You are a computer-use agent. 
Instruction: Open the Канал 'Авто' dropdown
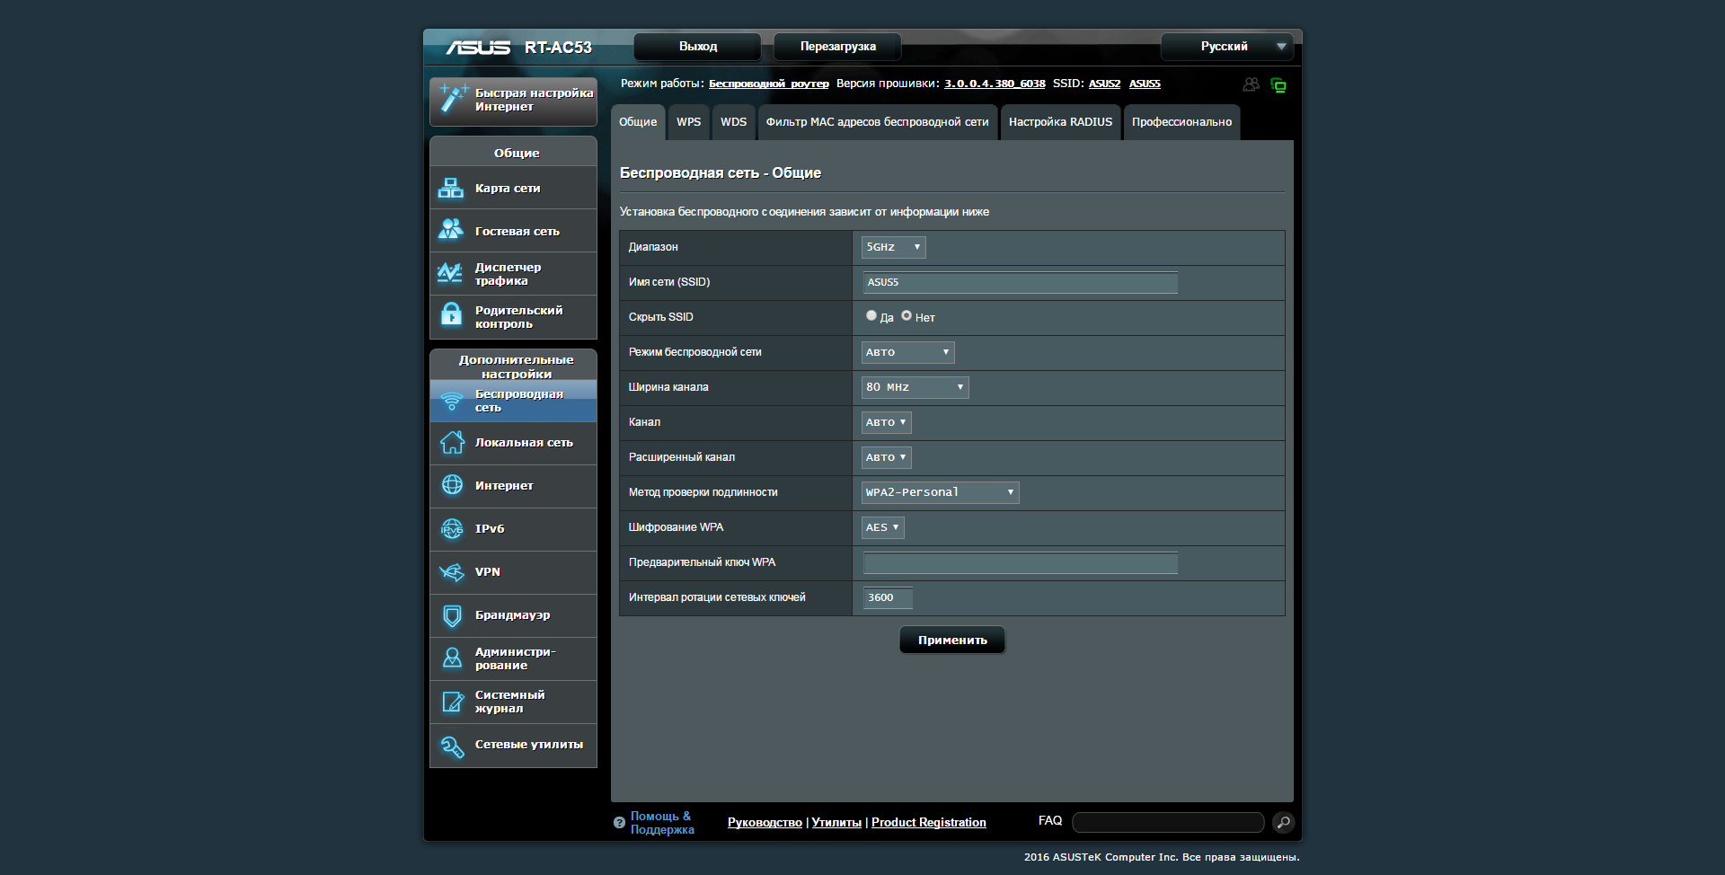(886, 422)
